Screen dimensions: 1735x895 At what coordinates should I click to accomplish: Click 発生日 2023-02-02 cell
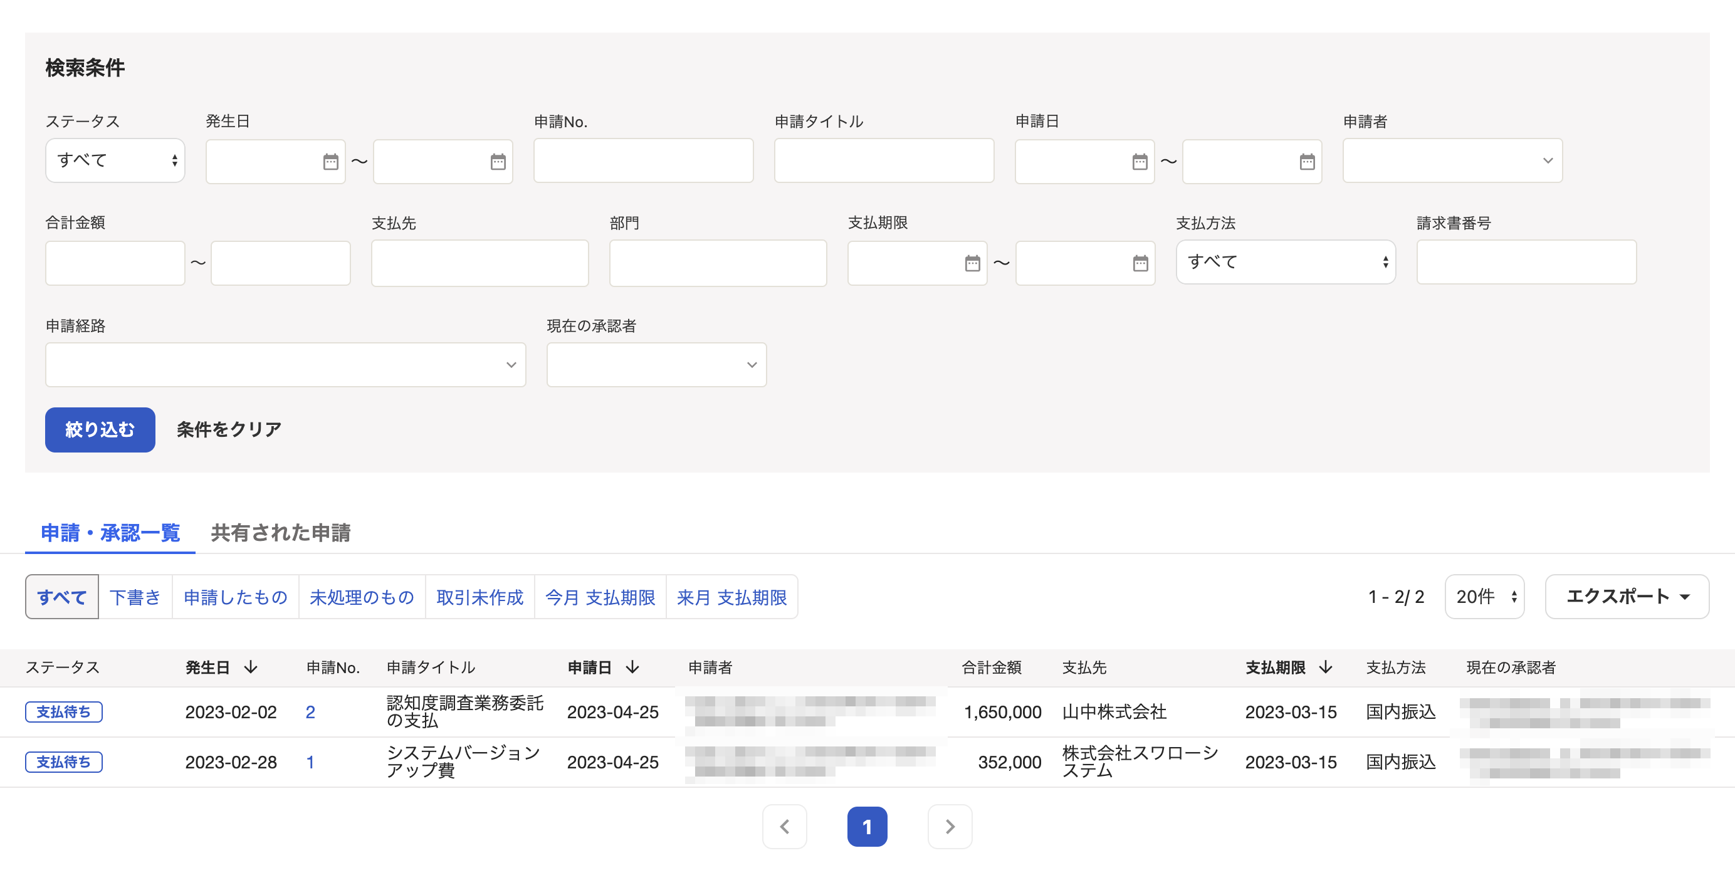(x=231, y=712)
